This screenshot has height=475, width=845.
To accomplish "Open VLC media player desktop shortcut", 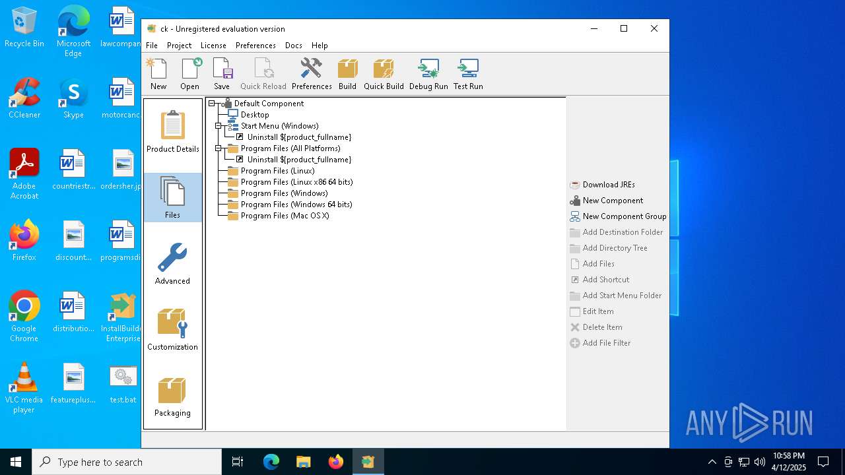I will (24, 387).
